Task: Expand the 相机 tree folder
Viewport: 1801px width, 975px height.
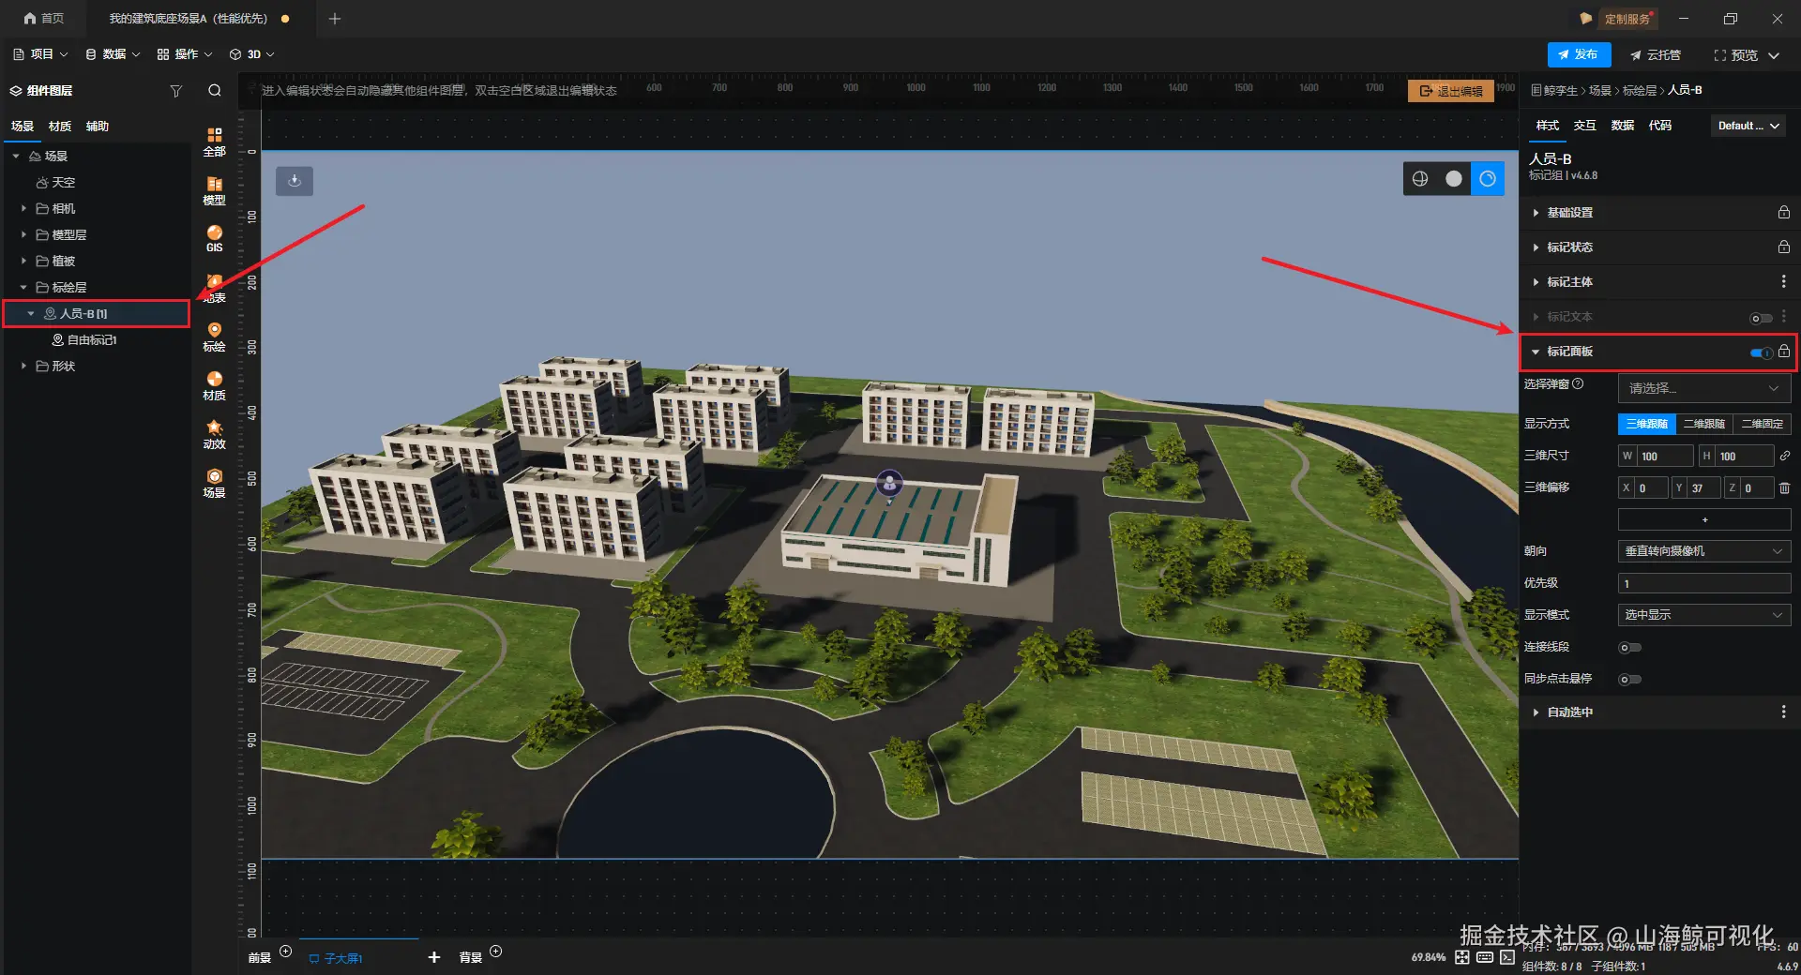Action: (23, 208)
